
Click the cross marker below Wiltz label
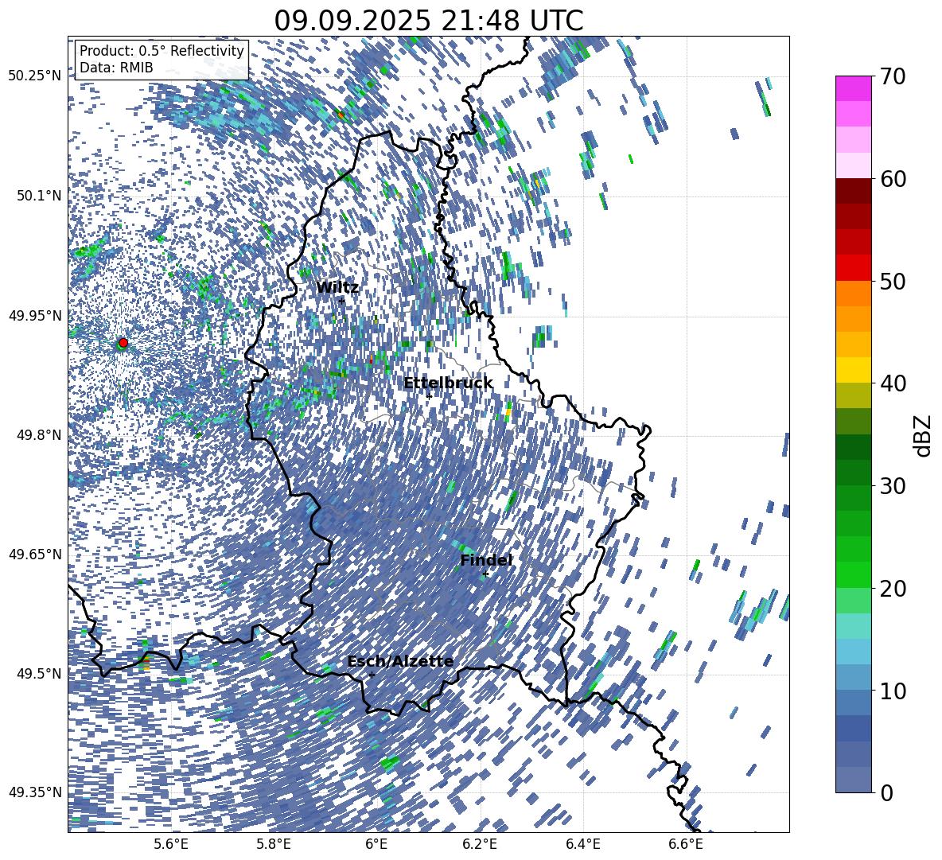[x=342, y=301]
